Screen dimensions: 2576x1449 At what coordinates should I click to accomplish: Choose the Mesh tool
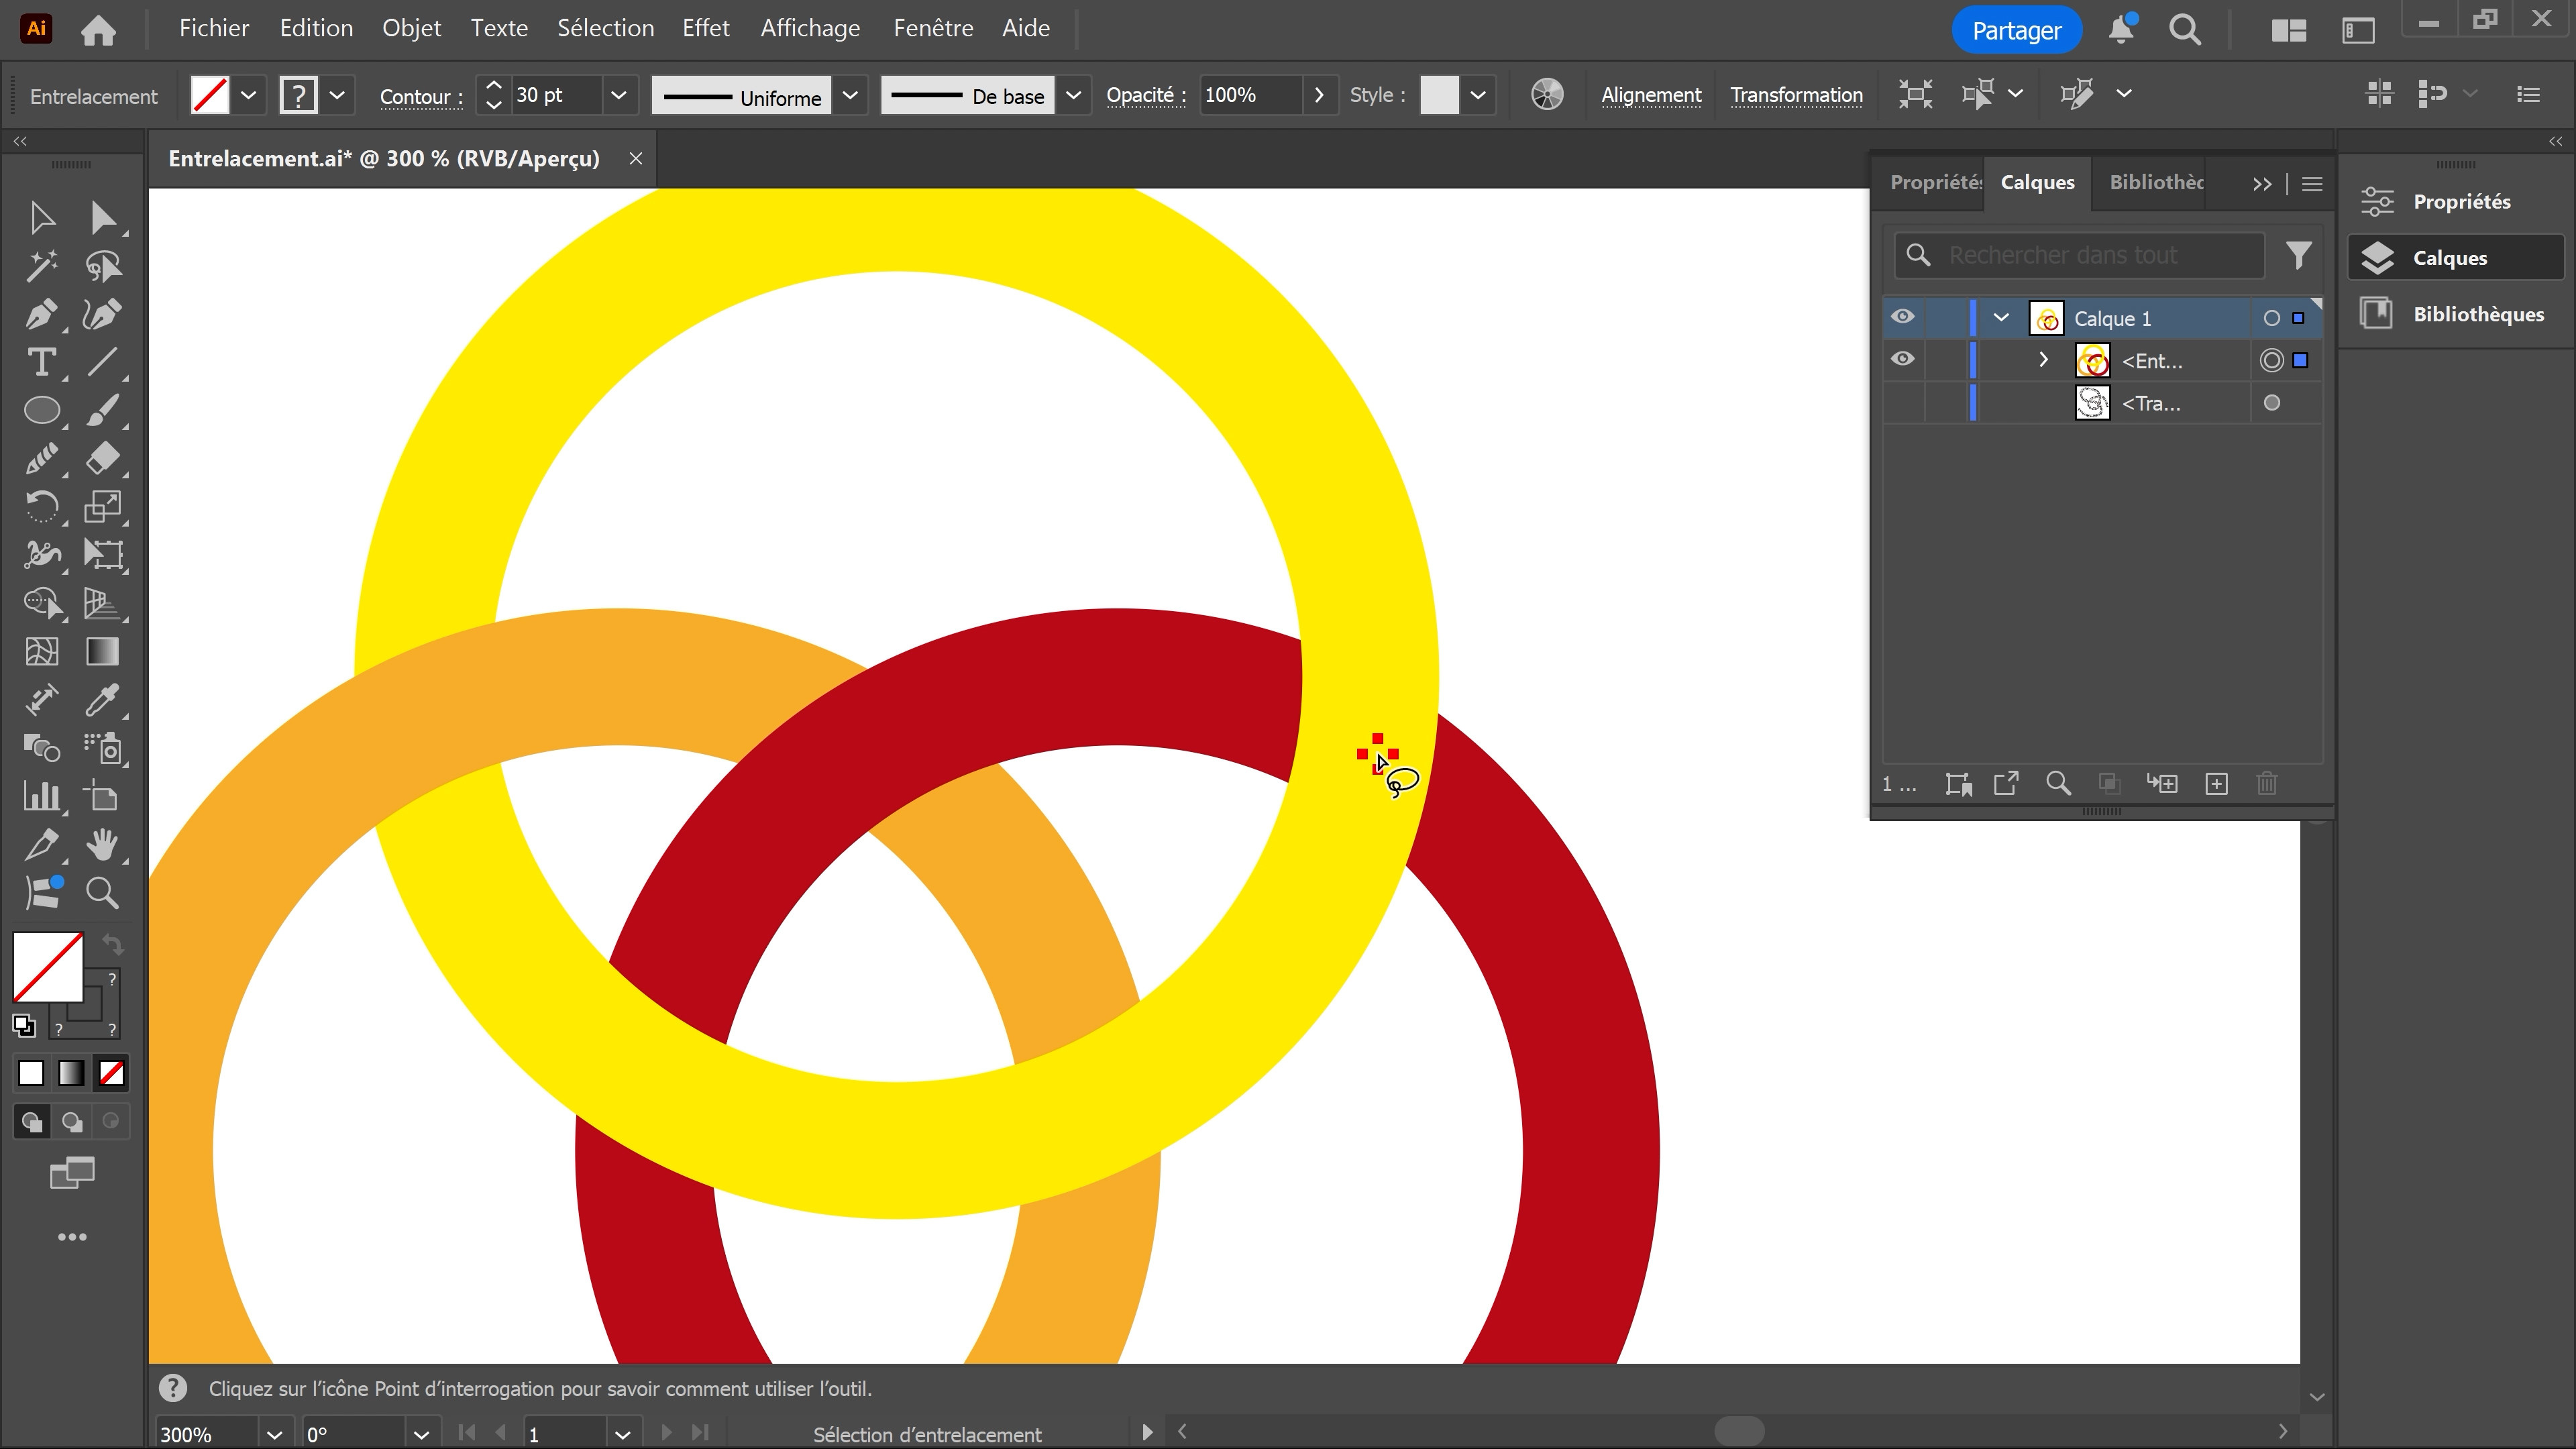[42, 652]
